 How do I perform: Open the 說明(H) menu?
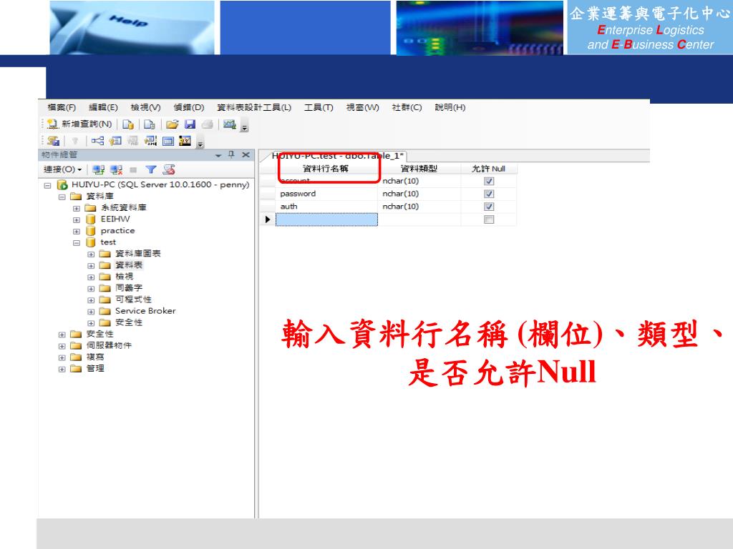pos(450,107)
